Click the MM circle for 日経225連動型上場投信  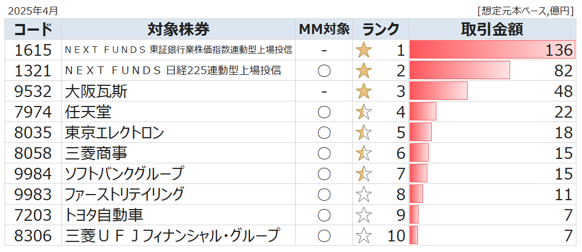(324, 71)
